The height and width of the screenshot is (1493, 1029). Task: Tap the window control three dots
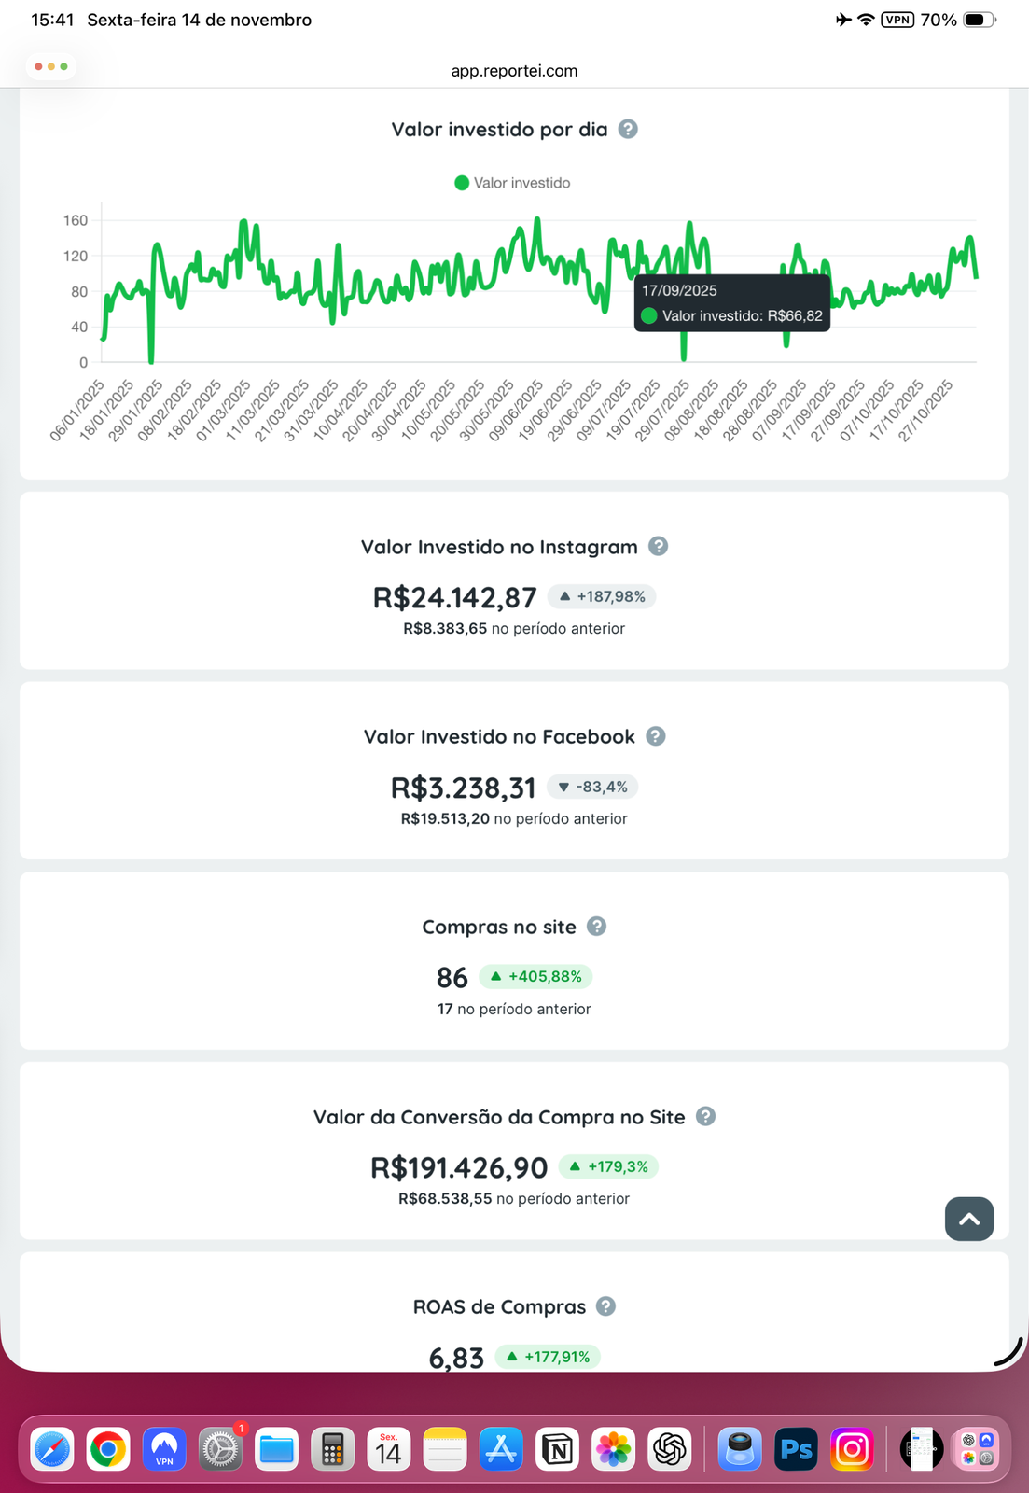pos(51,66)
